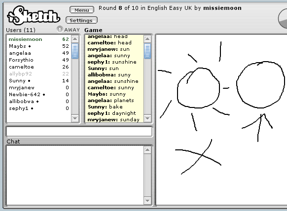
Task: Click the guess text input field
Action: 79,131
